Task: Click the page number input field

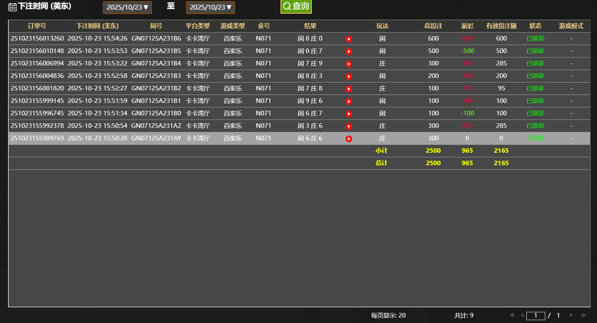Action: coord(535,316)
